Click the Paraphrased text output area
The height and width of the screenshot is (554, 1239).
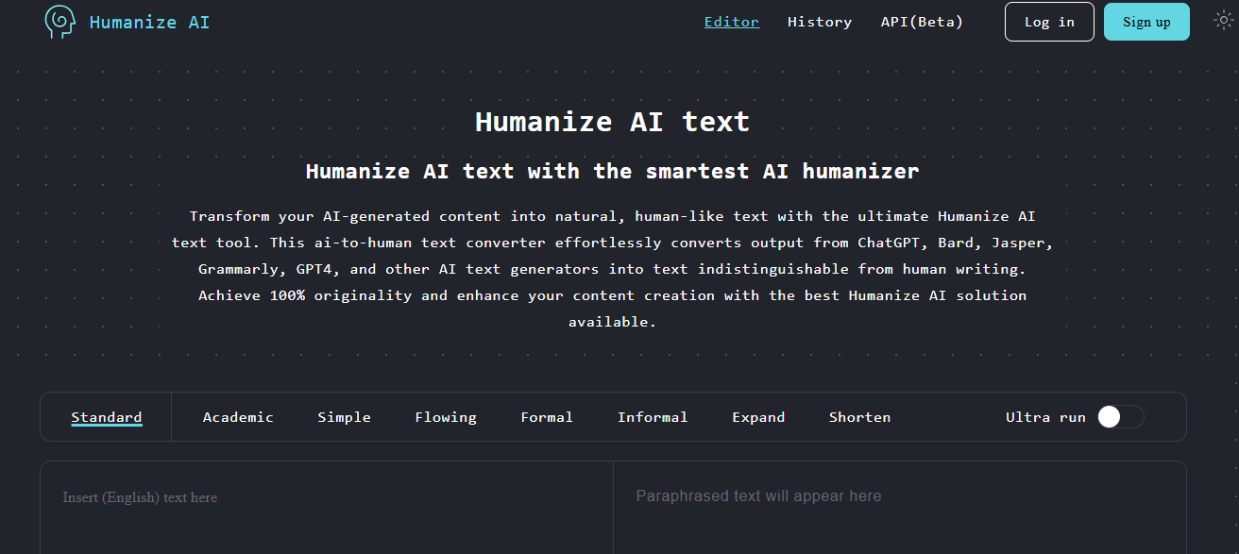point(900,508)
